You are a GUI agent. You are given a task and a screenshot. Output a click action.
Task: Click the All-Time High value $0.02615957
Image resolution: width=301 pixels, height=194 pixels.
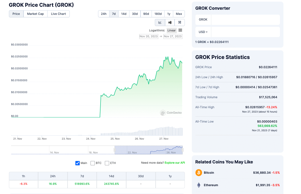pos(255,107)
